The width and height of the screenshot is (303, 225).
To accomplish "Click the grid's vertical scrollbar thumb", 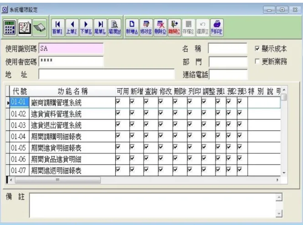I will point(284,97).
